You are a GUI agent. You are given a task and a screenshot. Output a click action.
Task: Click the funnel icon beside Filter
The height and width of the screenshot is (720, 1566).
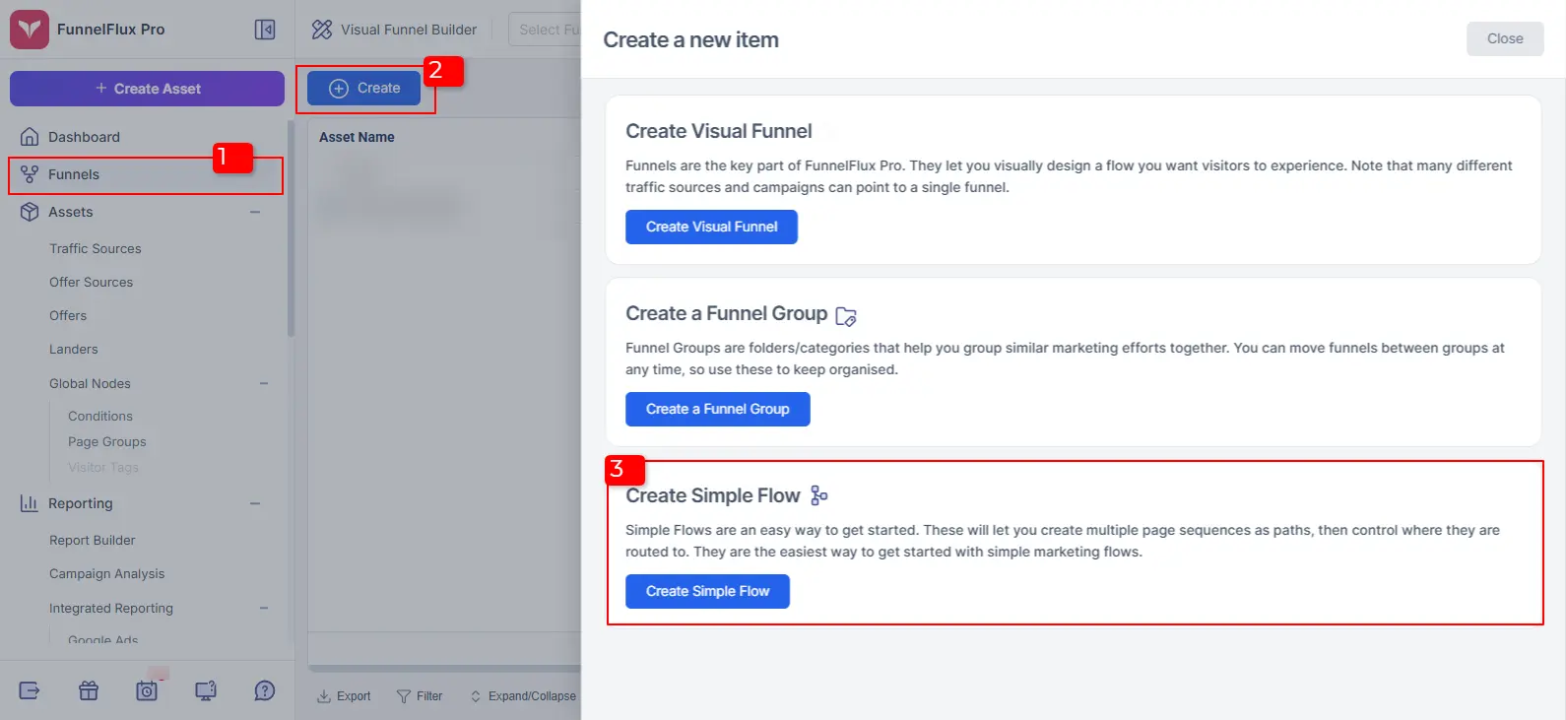pos(404,696)
